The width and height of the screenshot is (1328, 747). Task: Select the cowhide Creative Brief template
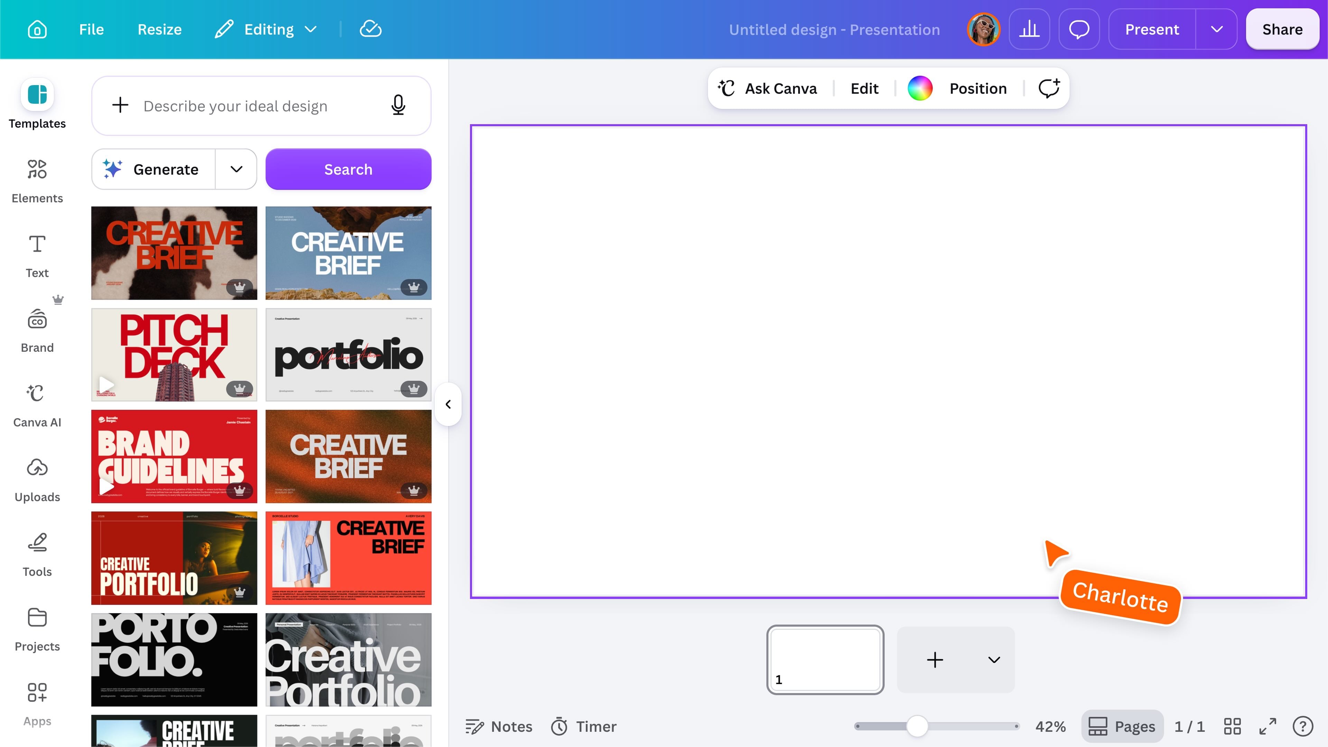pyautogui.click(x=174, y=252)
